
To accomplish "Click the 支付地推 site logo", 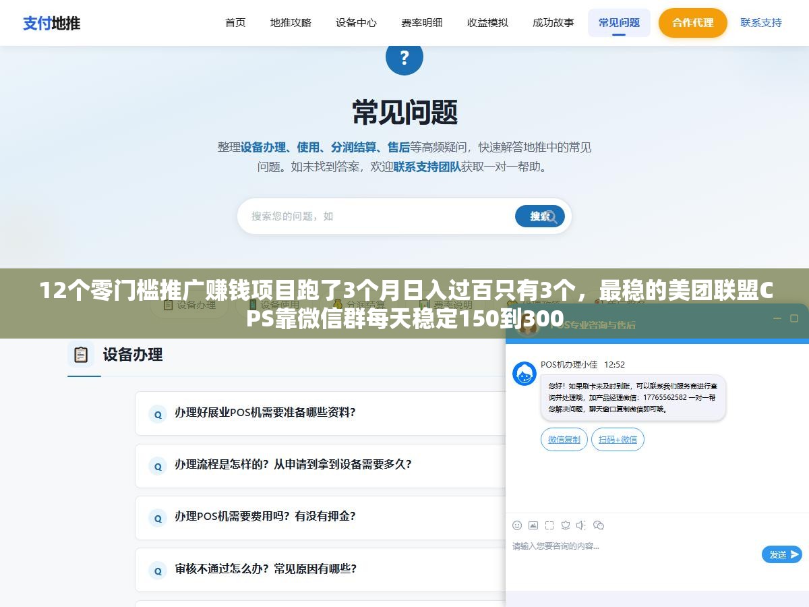I will click(52, 23).
